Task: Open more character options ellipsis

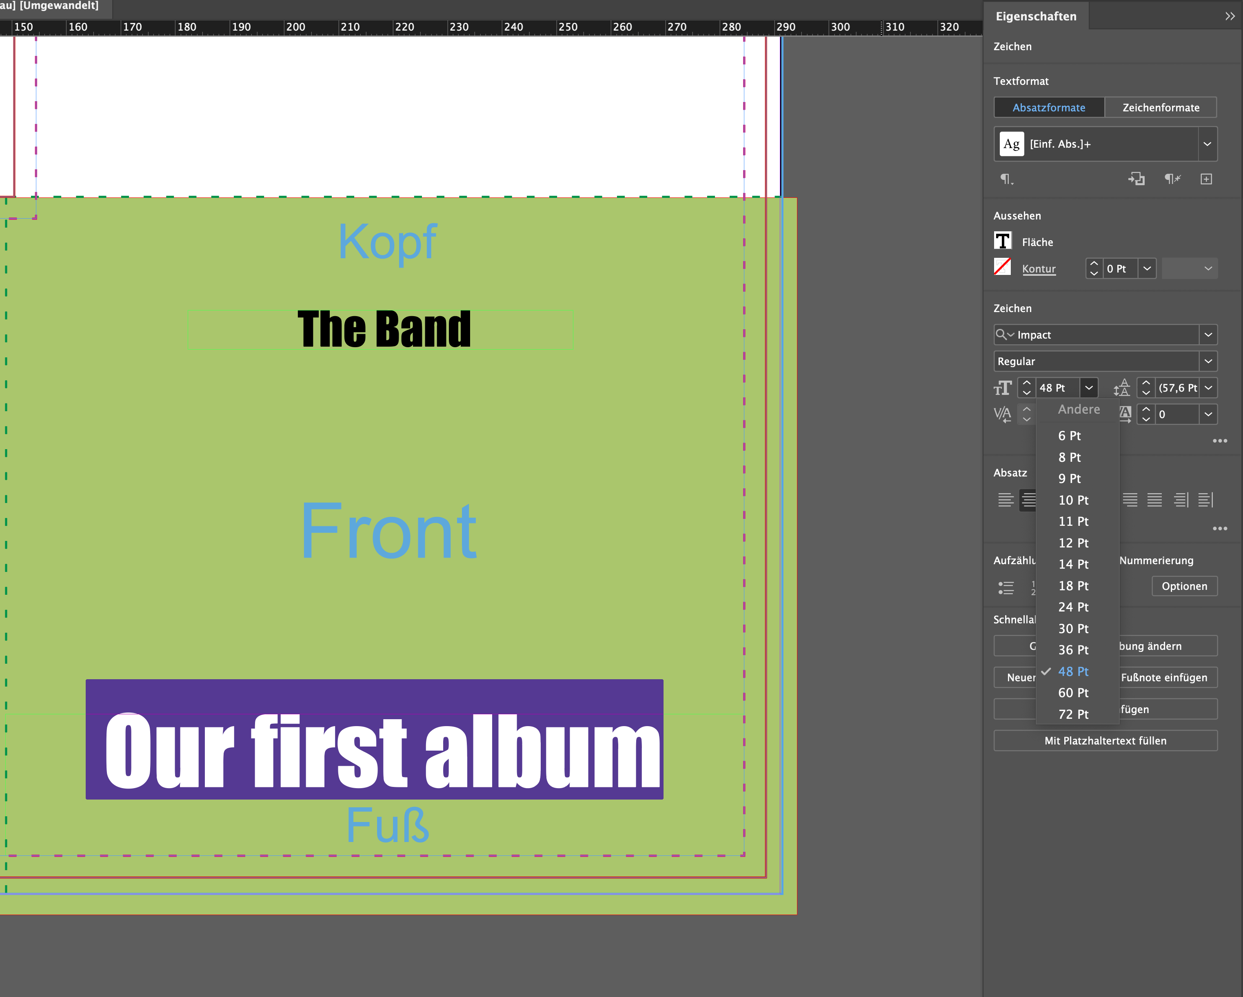Action: 1219,441
